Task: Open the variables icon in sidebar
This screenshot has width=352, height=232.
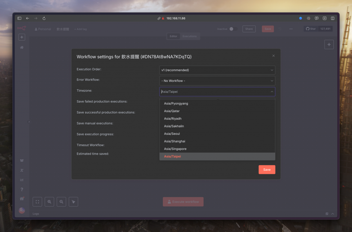Action: coord(22,170)
